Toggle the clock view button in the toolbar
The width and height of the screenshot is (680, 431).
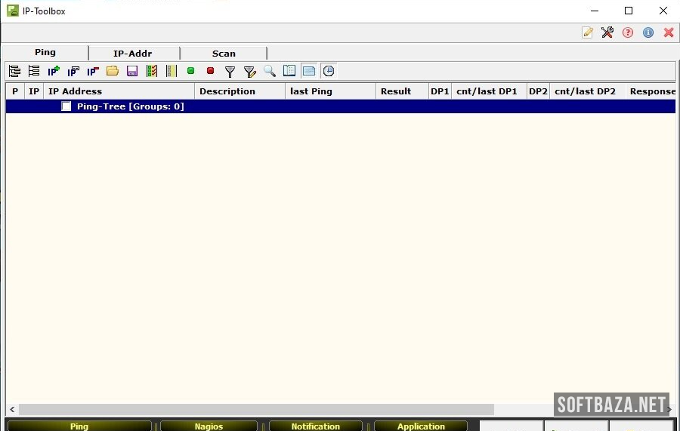click(x=329, y=71)
